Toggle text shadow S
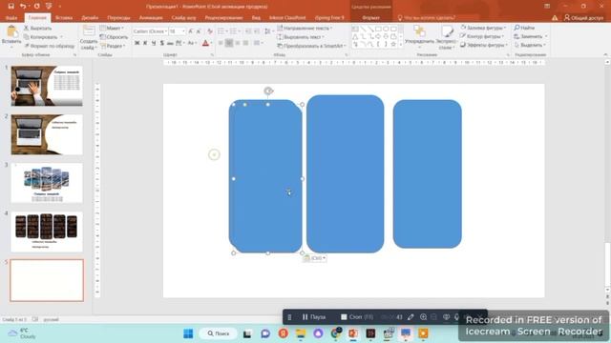 coord(161,43)
